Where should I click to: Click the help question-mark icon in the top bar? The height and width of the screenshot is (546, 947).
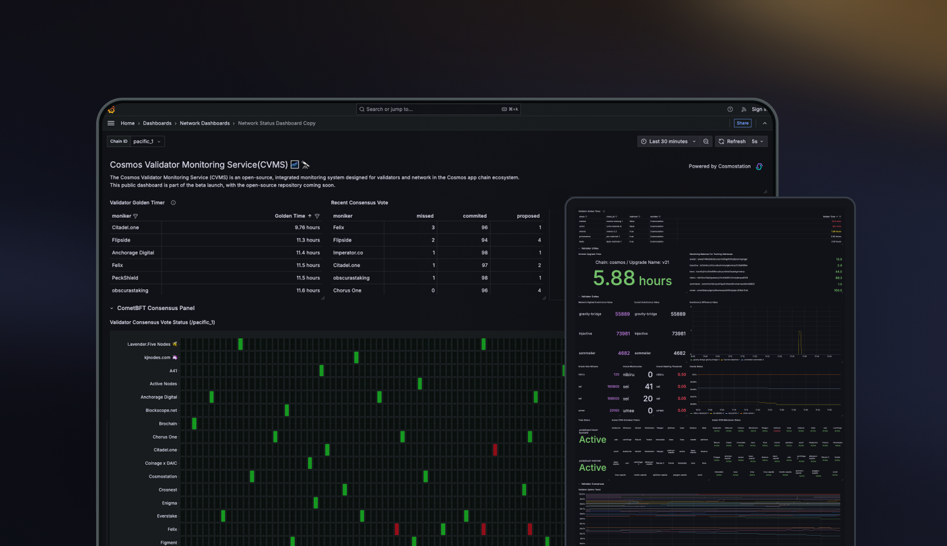click(730, 109)
